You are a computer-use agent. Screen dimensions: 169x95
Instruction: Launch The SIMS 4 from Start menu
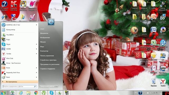[20, 35]
